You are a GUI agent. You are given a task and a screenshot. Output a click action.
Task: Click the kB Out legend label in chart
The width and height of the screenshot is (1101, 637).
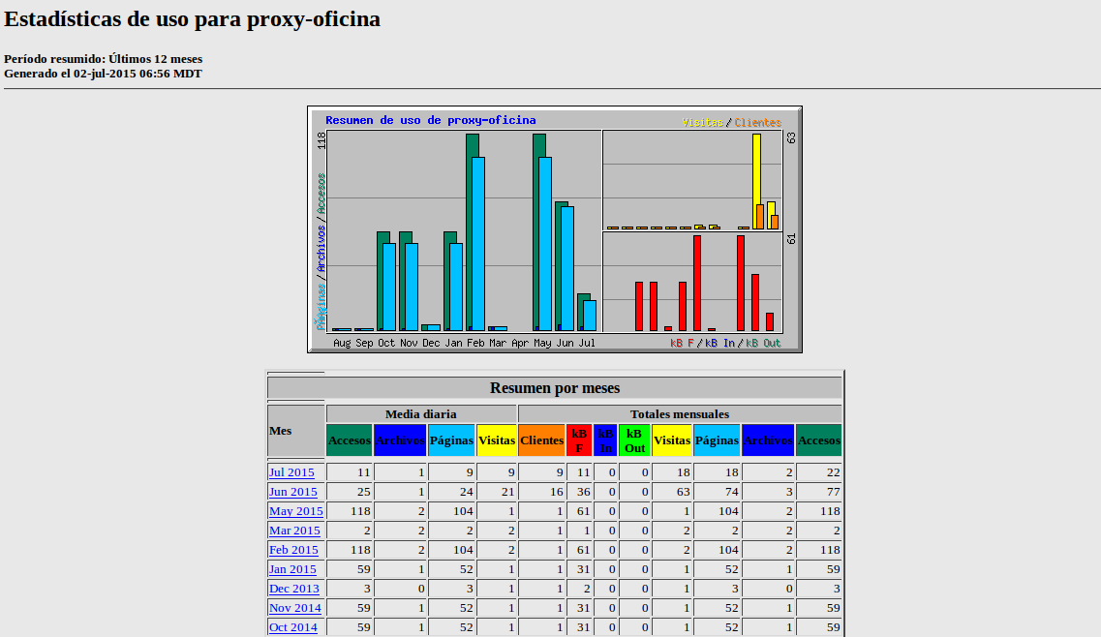click(762, 343)
